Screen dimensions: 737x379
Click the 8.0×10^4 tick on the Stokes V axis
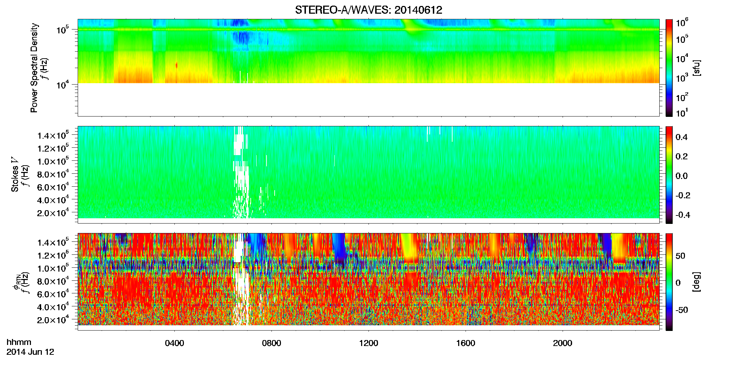pos(53,174)
